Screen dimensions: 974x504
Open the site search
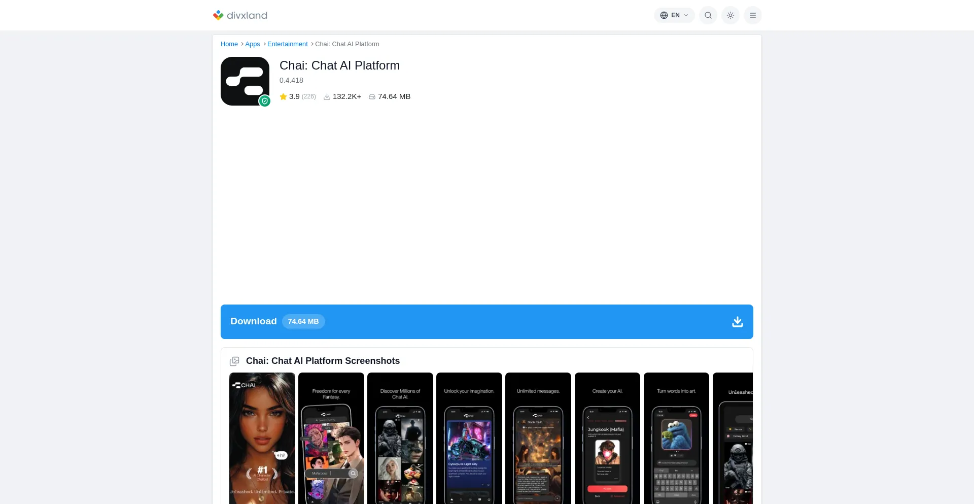(708, 15)
